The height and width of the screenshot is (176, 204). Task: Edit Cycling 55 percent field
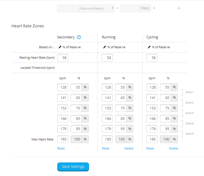(x=165, y=87)
